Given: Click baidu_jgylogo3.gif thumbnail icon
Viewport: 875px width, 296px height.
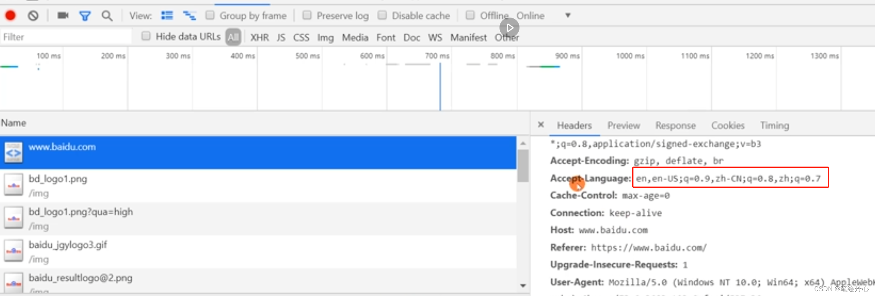Looking at the screenshot, I should (x=14, y=251).
